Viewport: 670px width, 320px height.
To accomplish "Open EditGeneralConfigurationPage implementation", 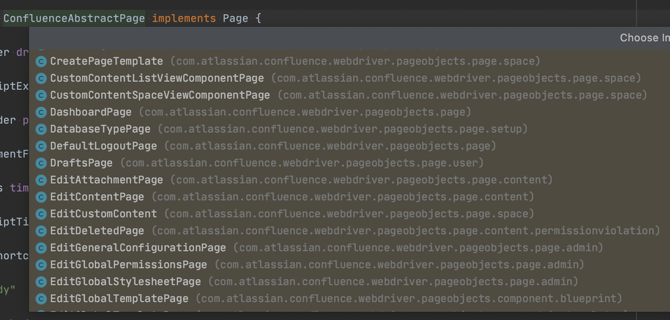I will click(349, 248).
